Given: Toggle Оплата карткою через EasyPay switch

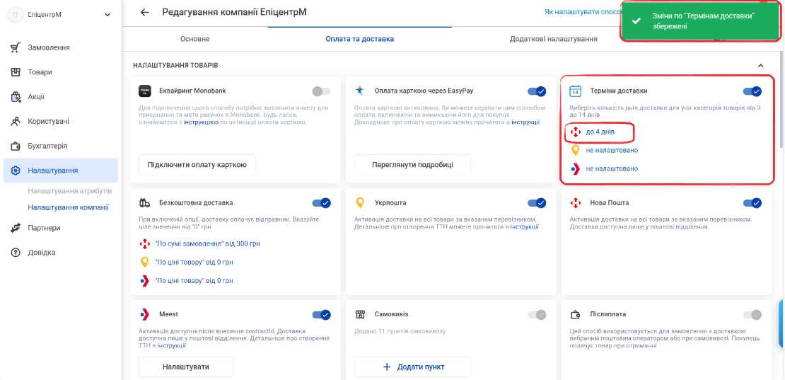Looking at the screenshot, I should point(537,91).
